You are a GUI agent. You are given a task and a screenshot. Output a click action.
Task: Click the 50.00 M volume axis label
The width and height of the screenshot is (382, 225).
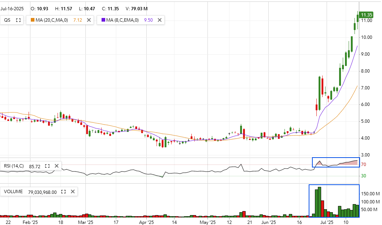pos(369,209)
